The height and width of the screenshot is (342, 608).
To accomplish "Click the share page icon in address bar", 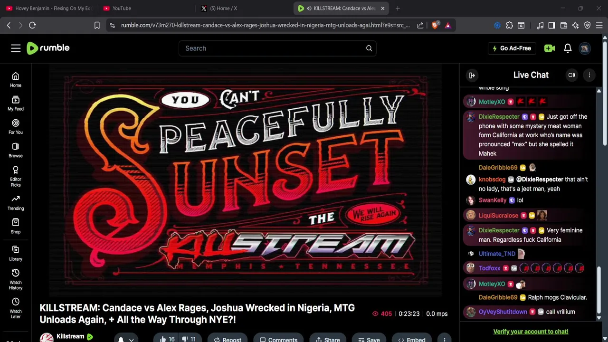I will pyautogui.click(x=420, y=25).
